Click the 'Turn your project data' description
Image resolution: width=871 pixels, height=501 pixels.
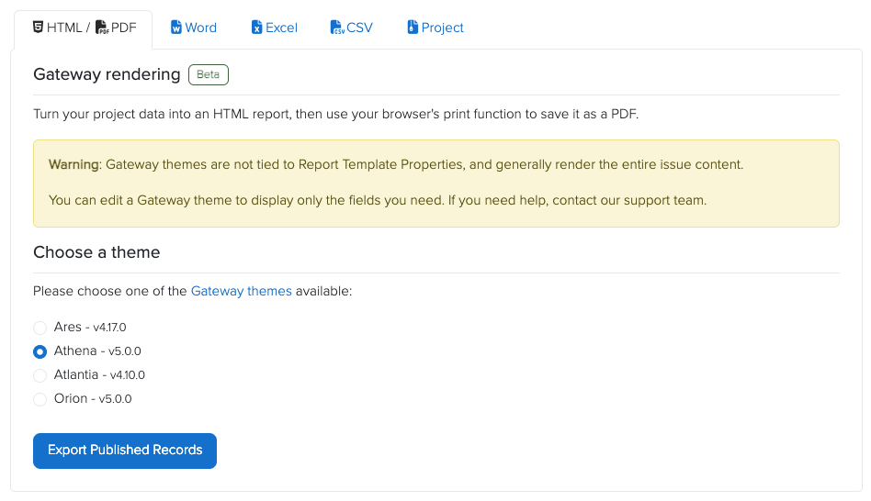click(x=336, y=115)
